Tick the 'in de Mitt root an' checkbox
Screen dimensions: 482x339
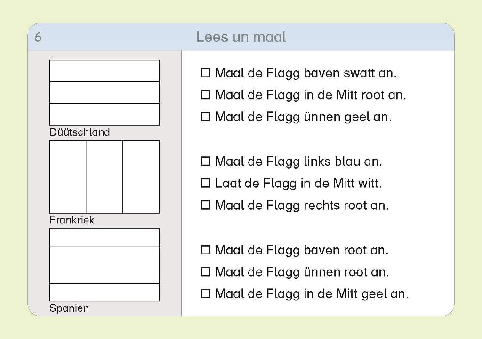coord(205,95)
